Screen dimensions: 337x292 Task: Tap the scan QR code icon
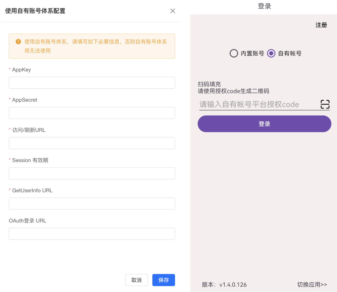point(325,104)
